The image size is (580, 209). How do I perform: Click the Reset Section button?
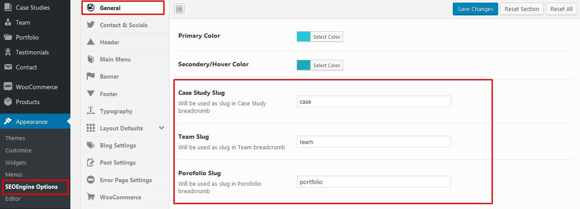[522, 9]
